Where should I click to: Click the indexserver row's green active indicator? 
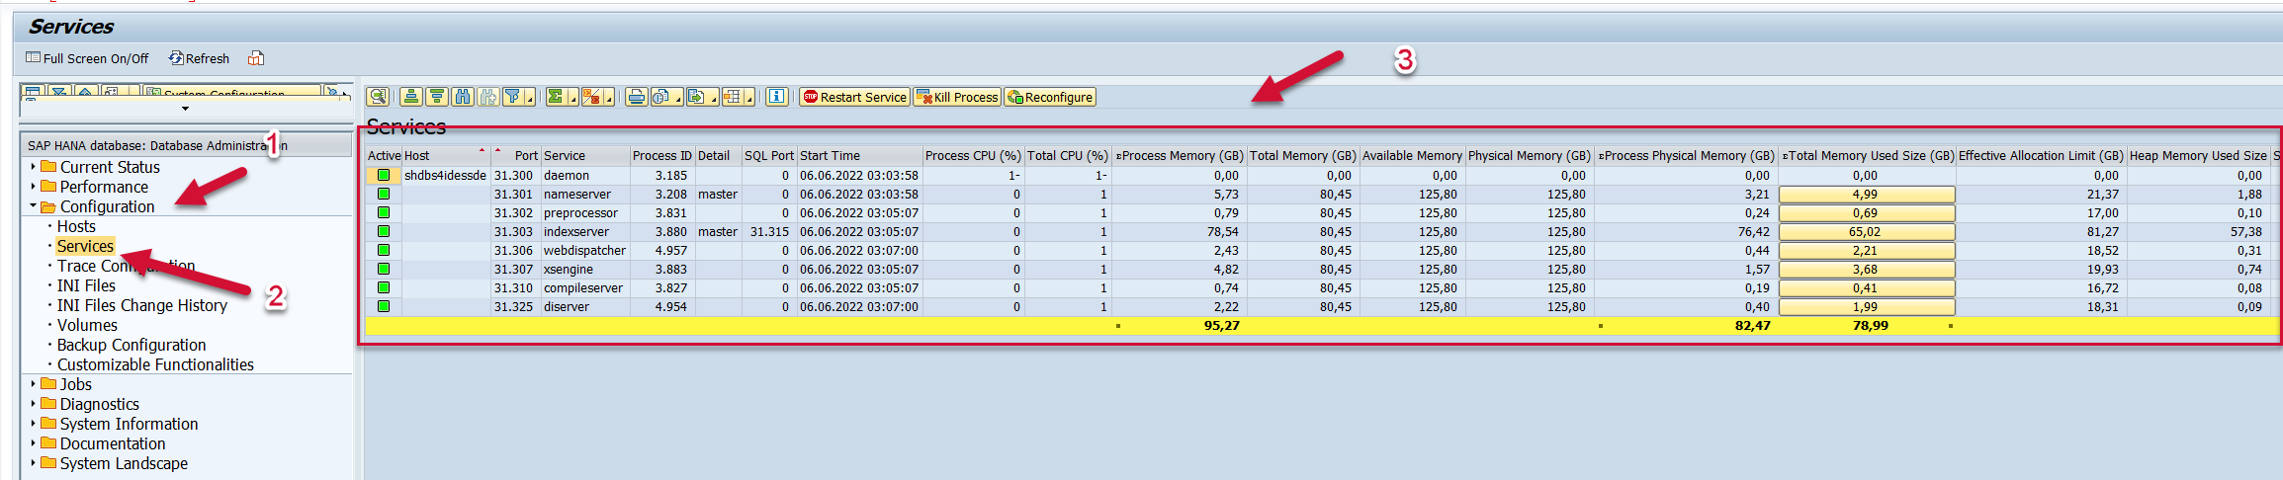coord(383,231)
